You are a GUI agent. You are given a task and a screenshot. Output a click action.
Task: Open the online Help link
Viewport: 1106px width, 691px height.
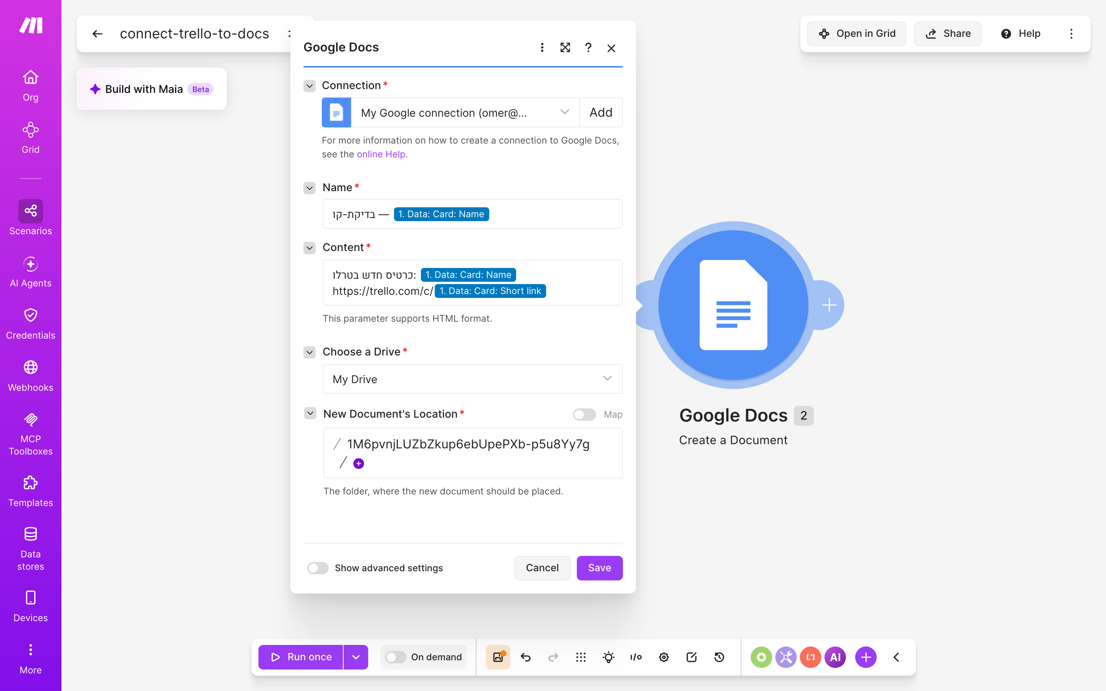(381, 154)
